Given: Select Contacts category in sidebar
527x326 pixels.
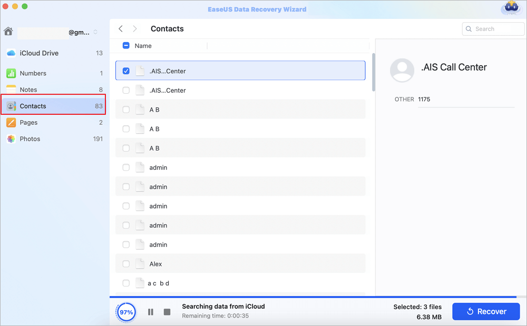Looking at the screenshot, I should coord(54,106).
